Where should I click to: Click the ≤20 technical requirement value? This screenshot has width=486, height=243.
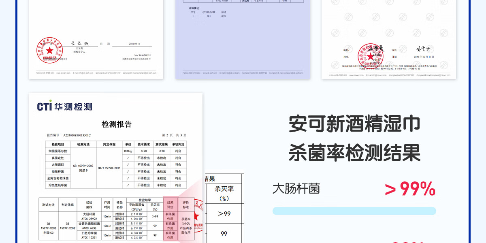click(144, 151)
